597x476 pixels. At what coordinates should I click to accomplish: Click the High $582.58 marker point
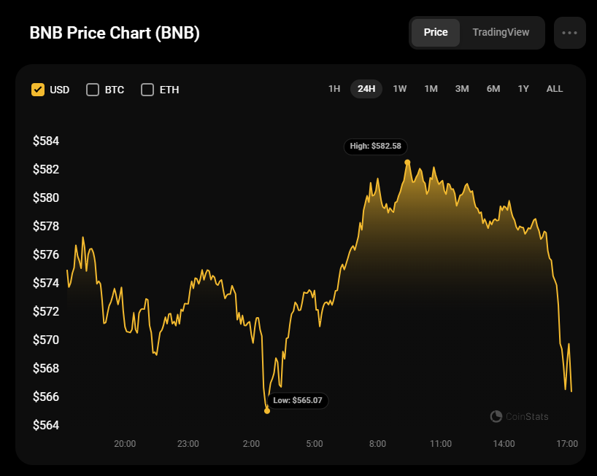tap(407, 162)
